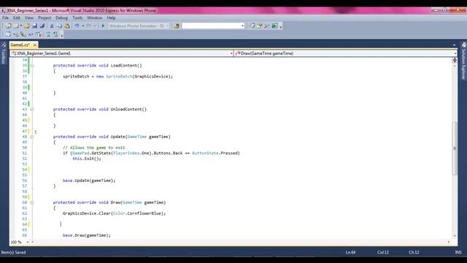Click the Cut scissors icon
Viewport: 467px width, 263px height.
[52, 26]
